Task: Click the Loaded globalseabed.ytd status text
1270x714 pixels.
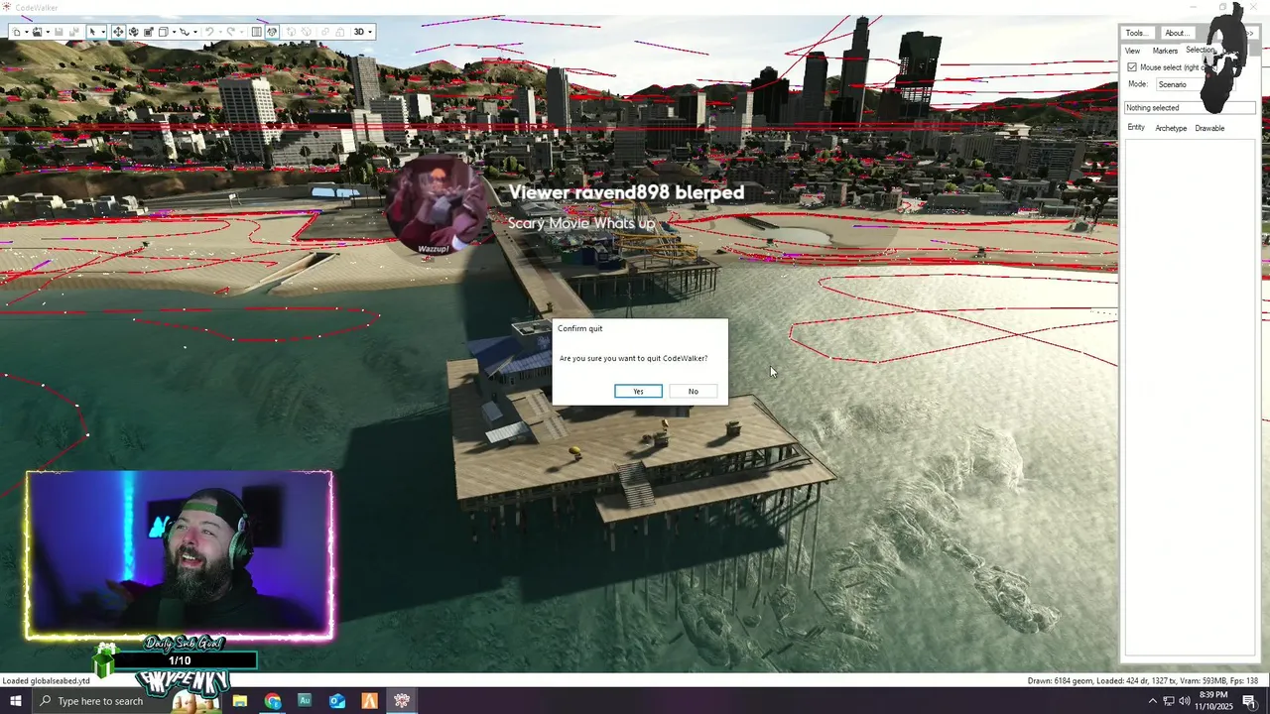Action: pyautogui.click(x=47, y=680)
